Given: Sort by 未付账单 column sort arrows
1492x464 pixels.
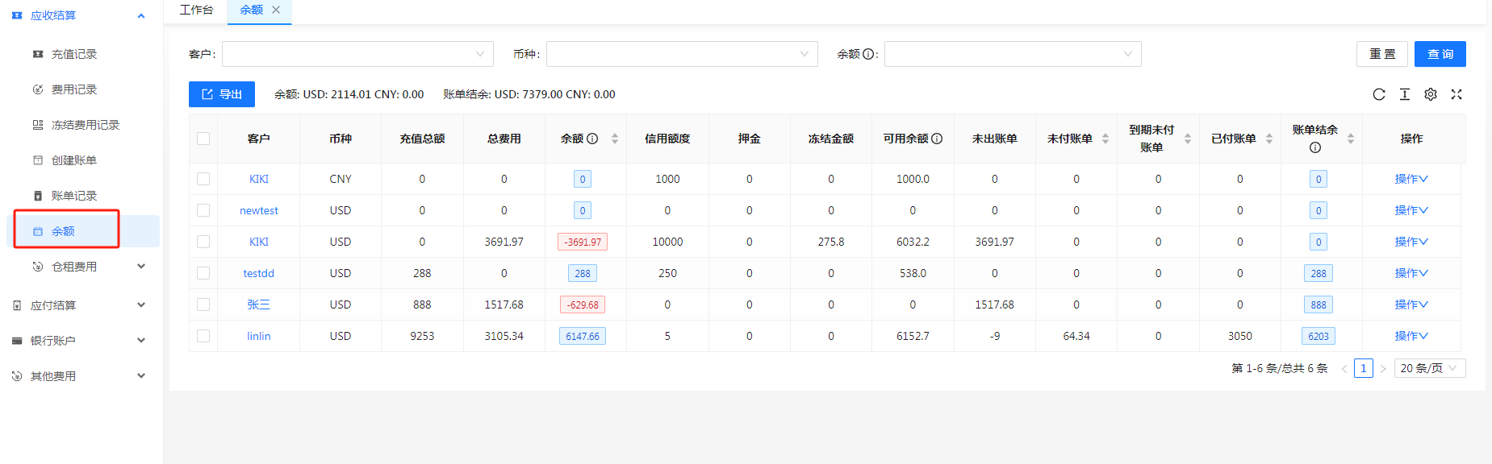Looking at the screenshot, I should [x=1105, y=139].
